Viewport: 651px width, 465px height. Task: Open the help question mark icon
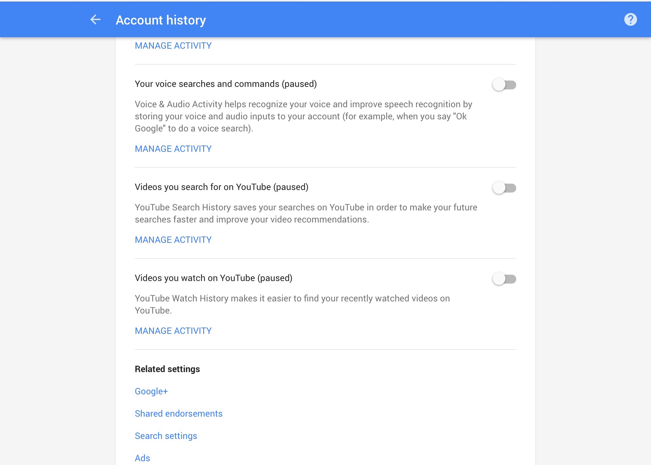[x=630, y=20]
